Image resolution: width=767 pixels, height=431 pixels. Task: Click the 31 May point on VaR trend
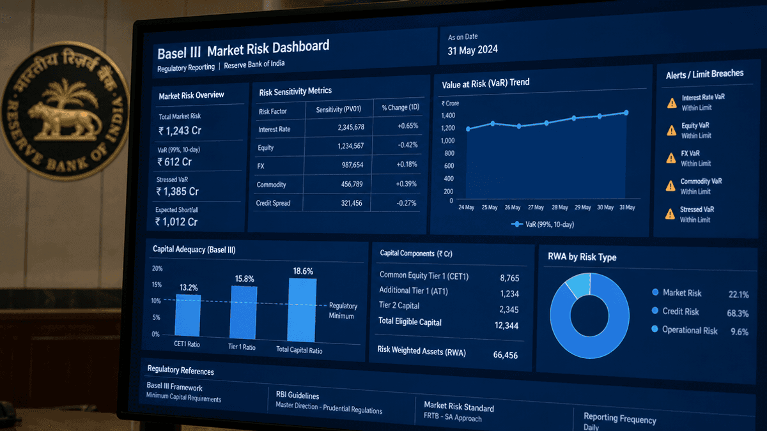[x=626, y=112]
